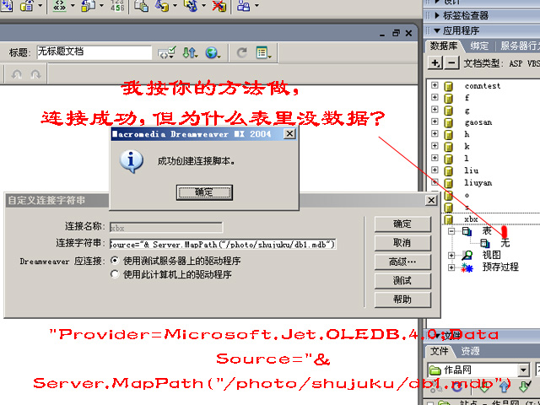This screenshot has width=540, height=405.
Task: Click the 标题 document title field
Action: click(x=94, y=52)
